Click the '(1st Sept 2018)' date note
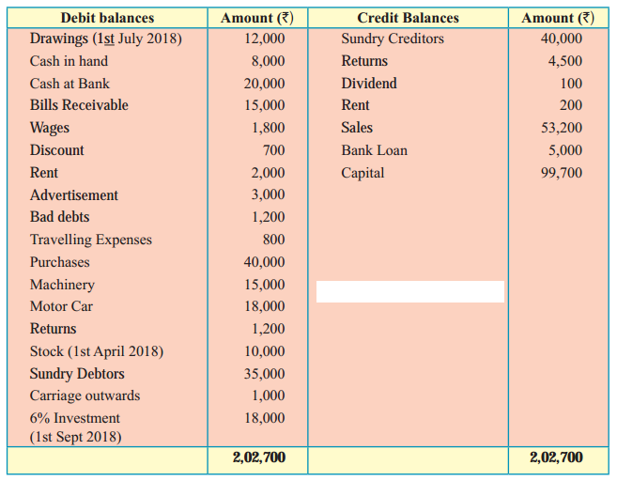The width and height of the screenshot is (617, 481). pyautogui.click(x=75, y=437)
